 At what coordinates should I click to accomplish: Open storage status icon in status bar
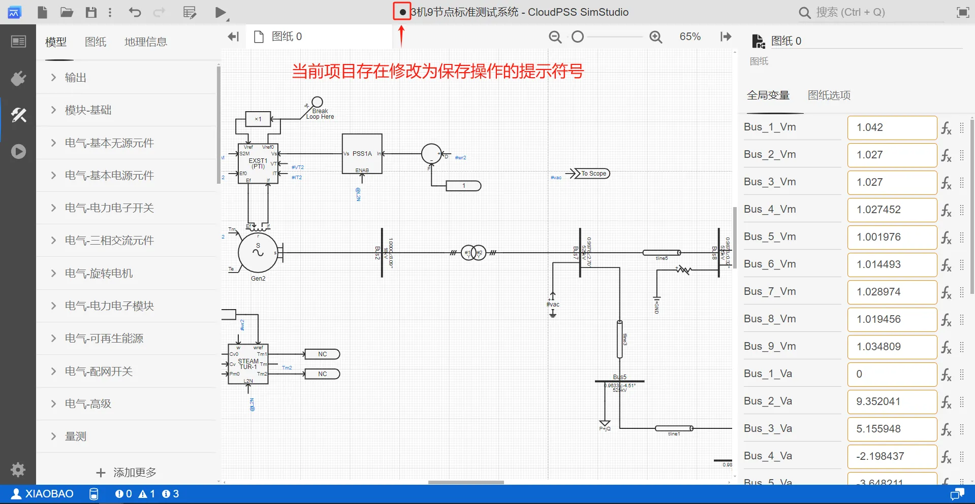point(93,494)
